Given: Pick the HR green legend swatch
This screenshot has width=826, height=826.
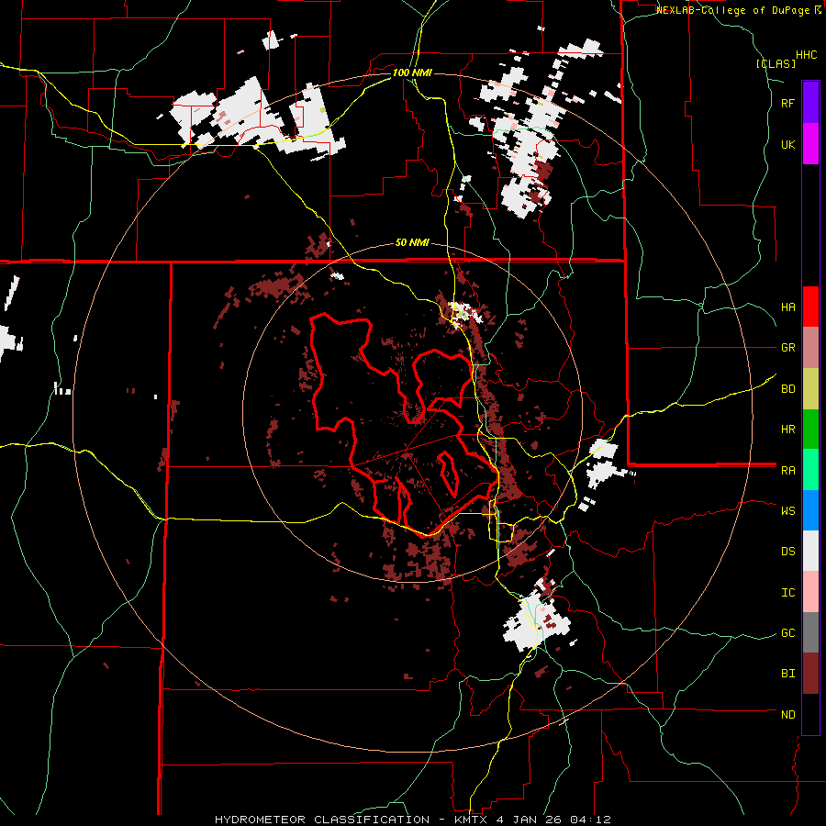Looking at the screenshot, I should 810,429.
